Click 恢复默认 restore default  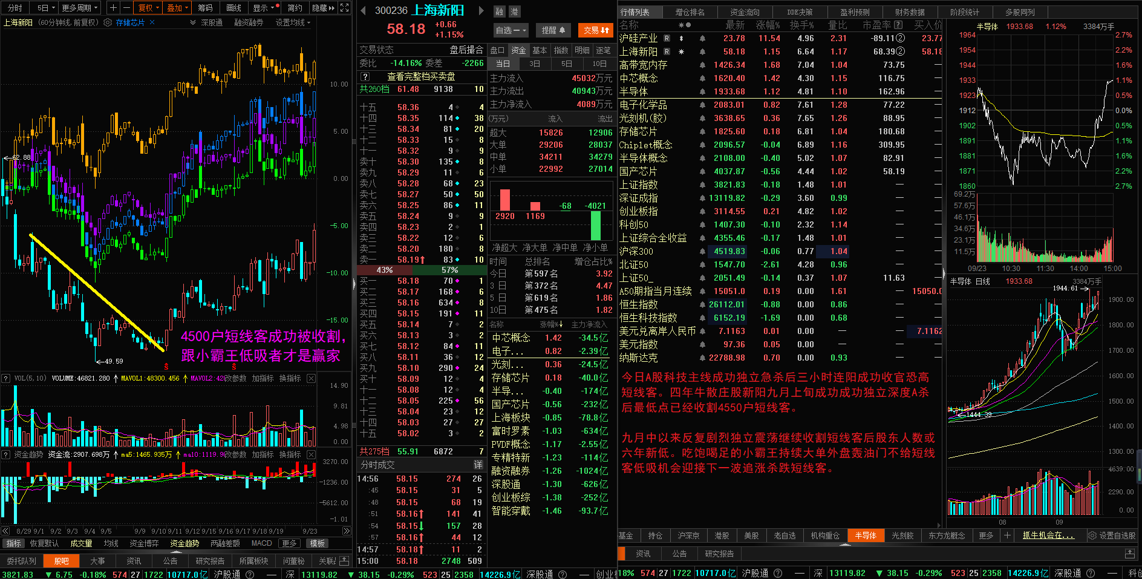point(44,543)
